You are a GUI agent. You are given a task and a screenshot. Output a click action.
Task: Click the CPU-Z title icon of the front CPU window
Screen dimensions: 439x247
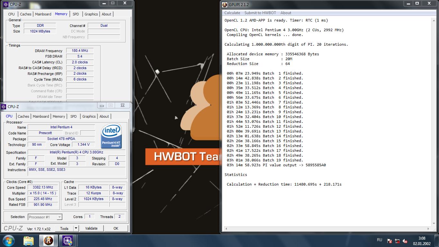[x=4, y=106]
